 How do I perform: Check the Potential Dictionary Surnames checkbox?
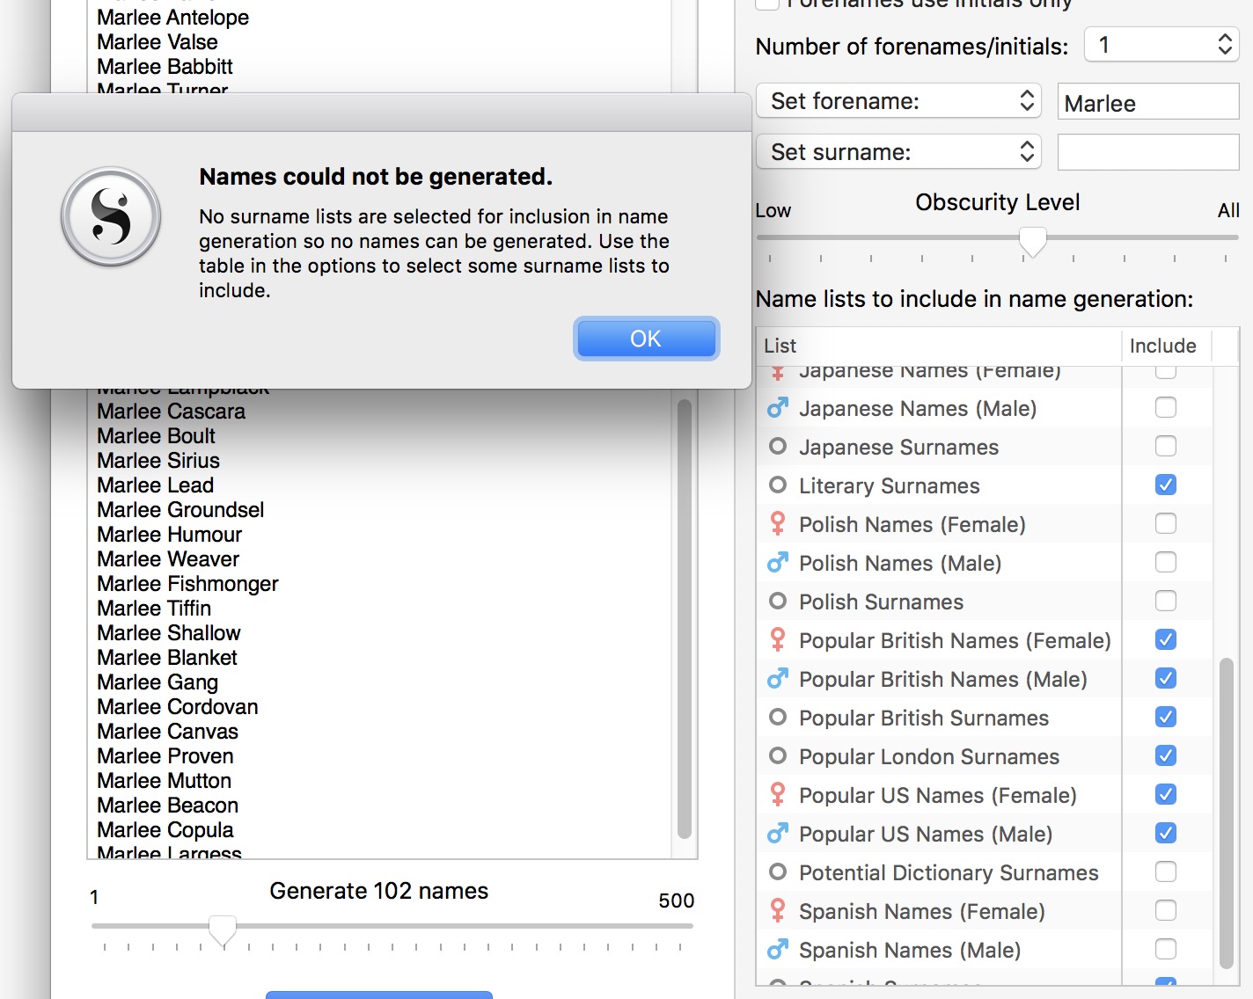[1165, 871]
